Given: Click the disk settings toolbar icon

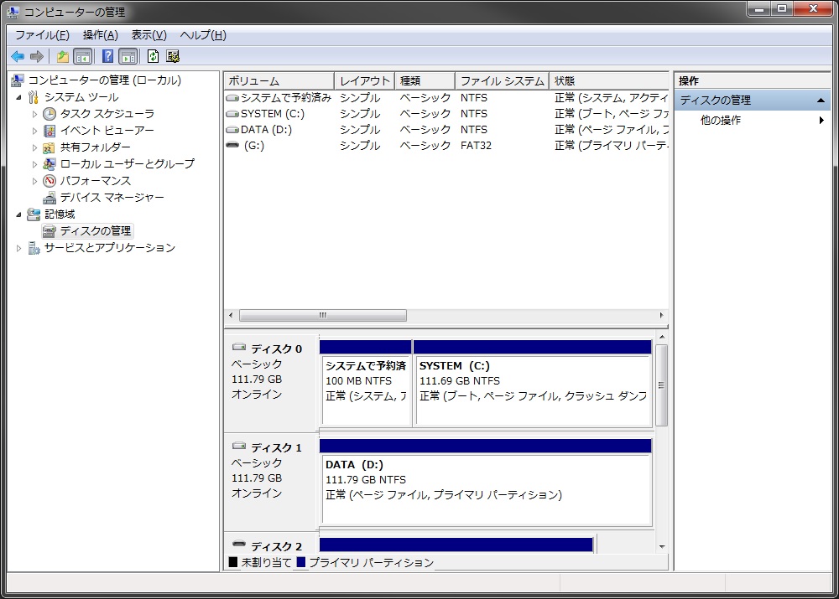Looking at the screenshot, I should click(x=173, y=56).
